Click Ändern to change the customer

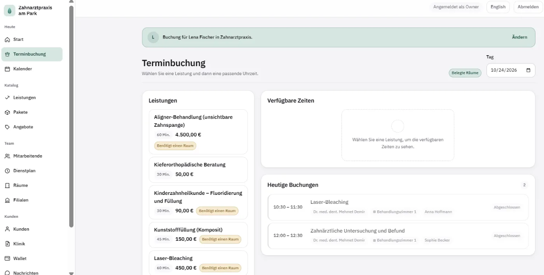point(520,37)
